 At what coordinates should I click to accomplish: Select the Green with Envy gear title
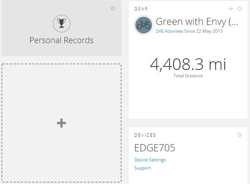pos(196,22)
